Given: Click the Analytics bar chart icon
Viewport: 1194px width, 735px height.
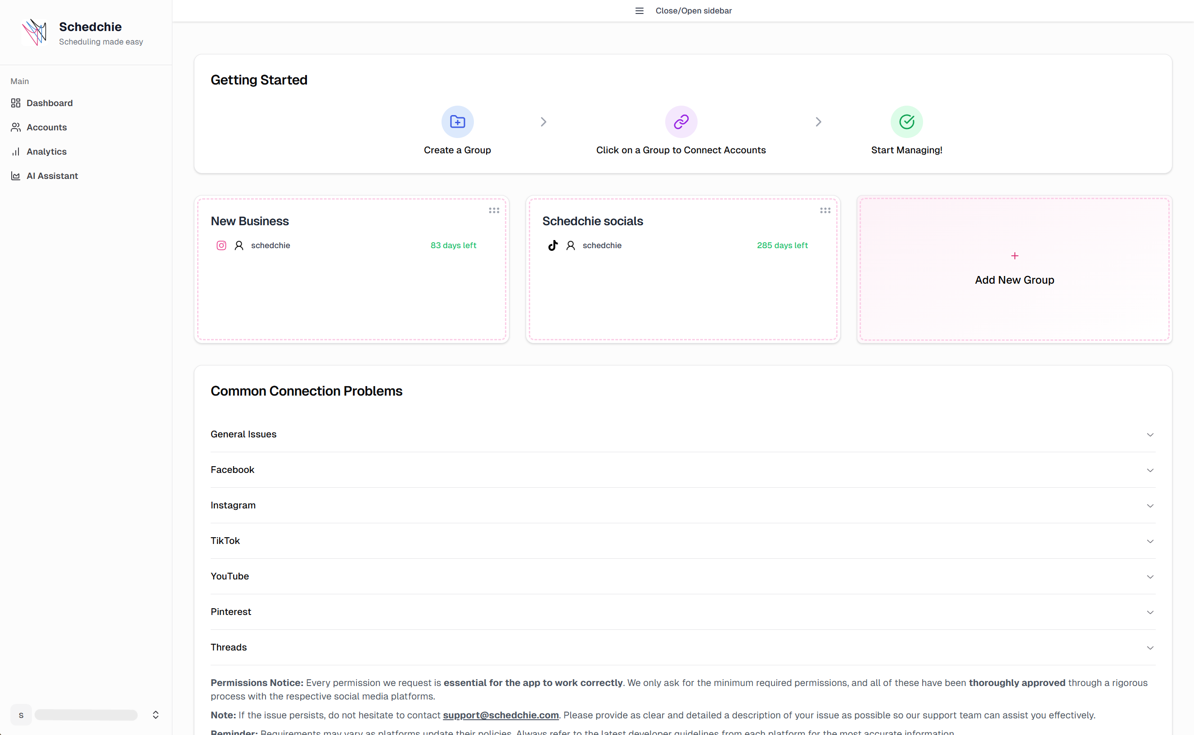Looking at the screenshot, I should [16, 151].
